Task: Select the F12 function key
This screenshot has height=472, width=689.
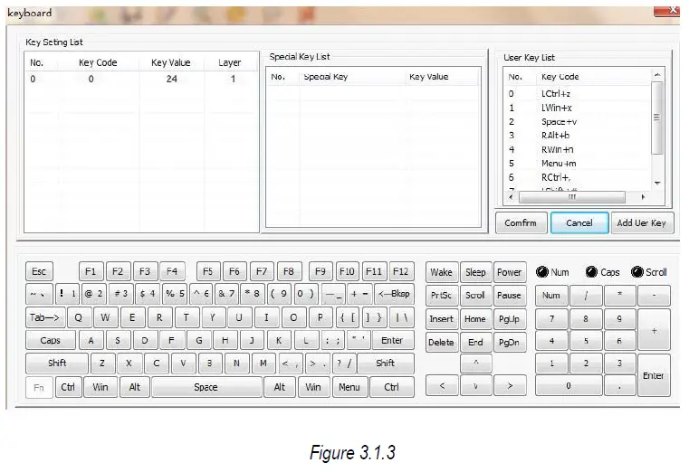Action: click(x=401, y=271)
